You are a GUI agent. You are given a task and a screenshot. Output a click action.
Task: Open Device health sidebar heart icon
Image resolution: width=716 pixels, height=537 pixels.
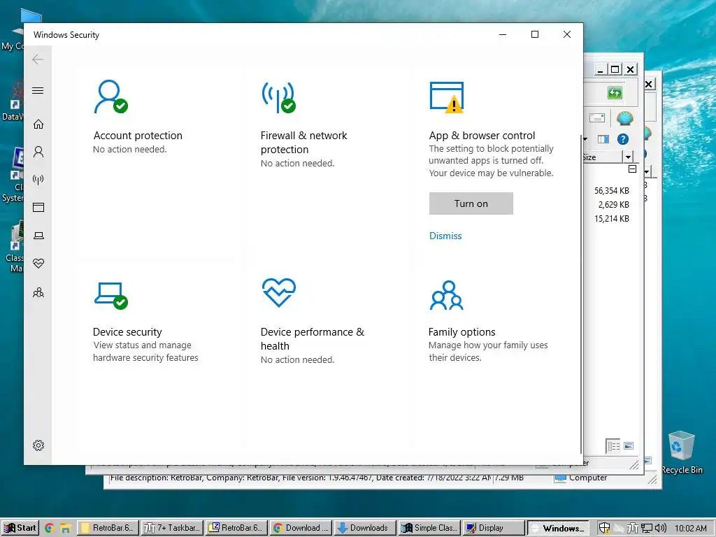pyautogui.click(x=38, y=264)
